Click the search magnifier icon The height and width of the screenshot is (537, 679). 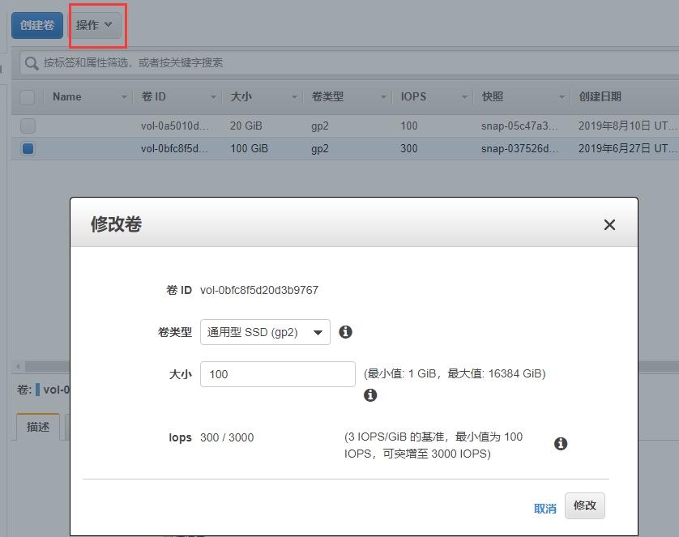click(32, 63)
